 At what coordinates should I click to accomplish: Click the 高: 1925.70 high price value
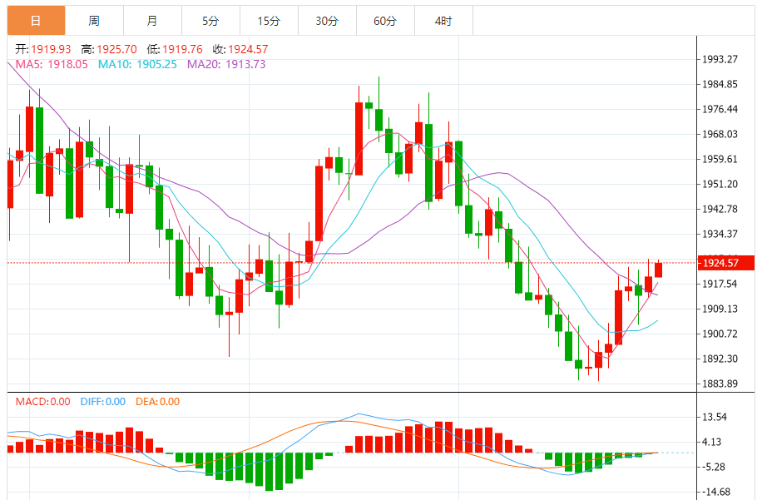[x=109, y=49]
